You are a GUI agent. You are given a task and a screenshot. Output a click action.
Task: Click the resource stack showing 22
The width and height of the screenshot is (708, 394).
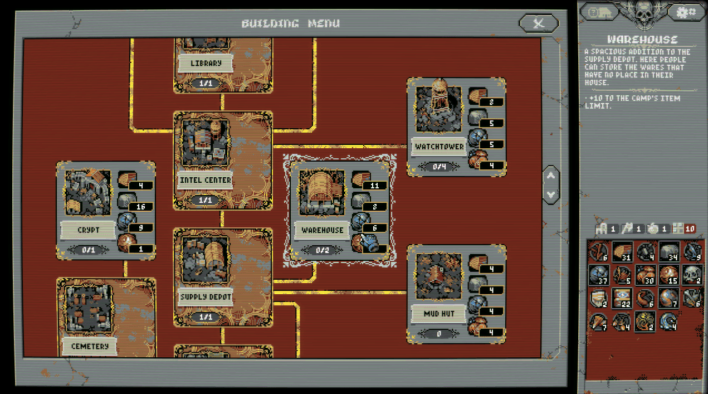click(622, 298)
